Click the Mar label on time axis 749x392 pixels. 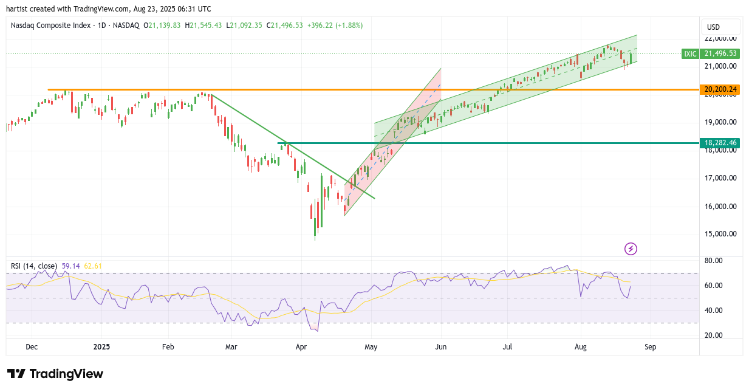tap(231, 347)
